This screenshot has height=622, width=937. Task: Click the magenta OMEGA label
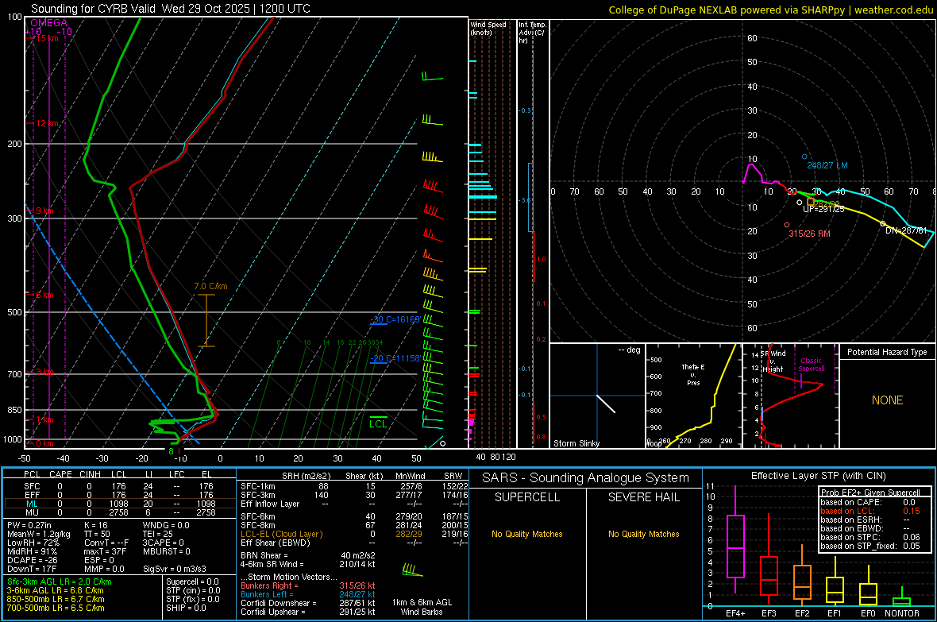(49, 23)
